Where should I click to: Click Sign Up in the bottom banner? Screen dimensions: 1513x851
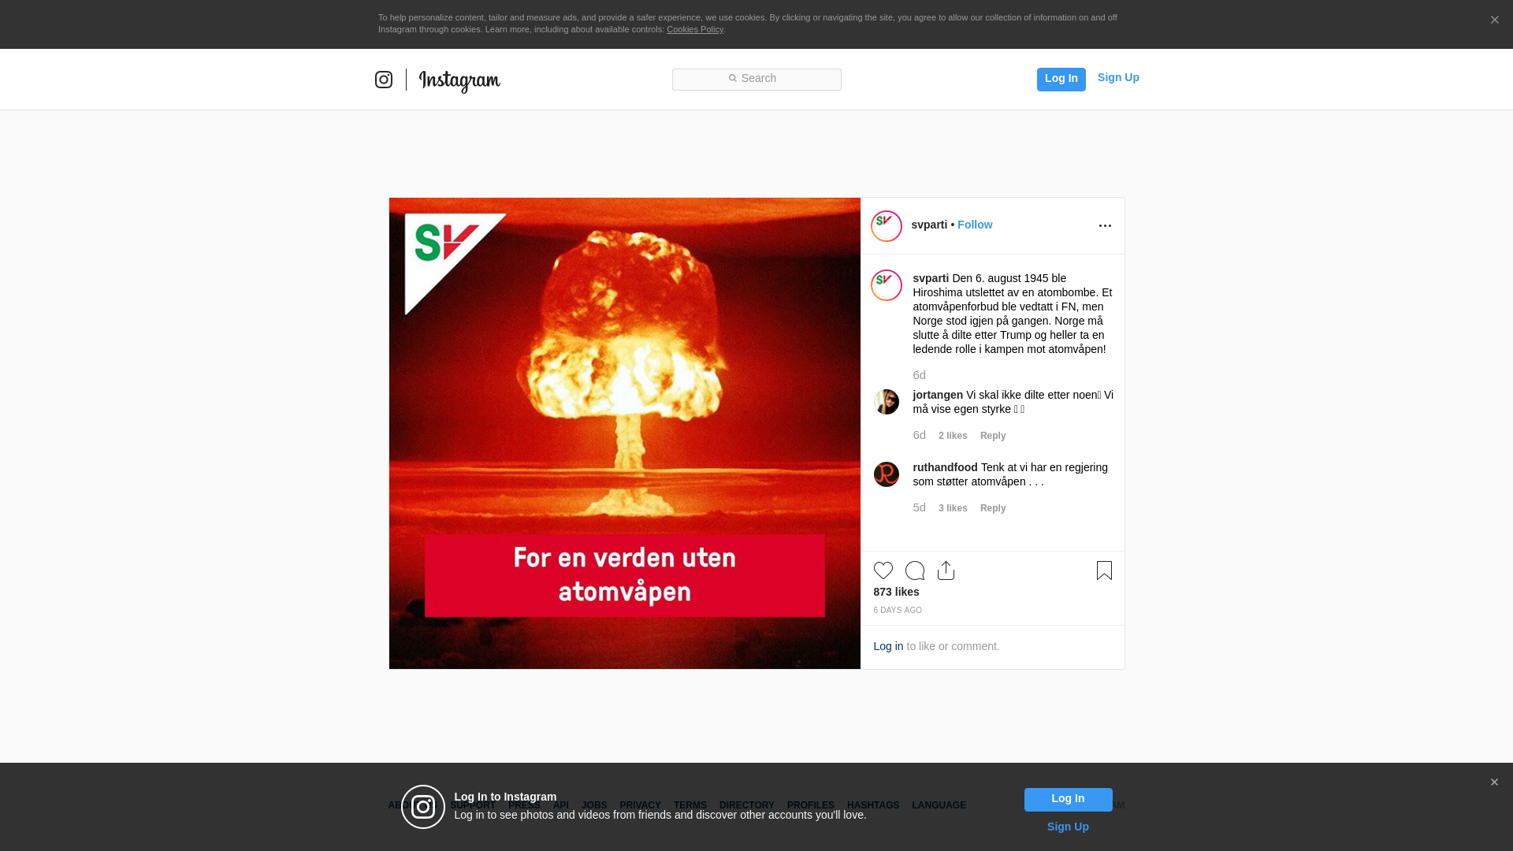[1068, 827]
